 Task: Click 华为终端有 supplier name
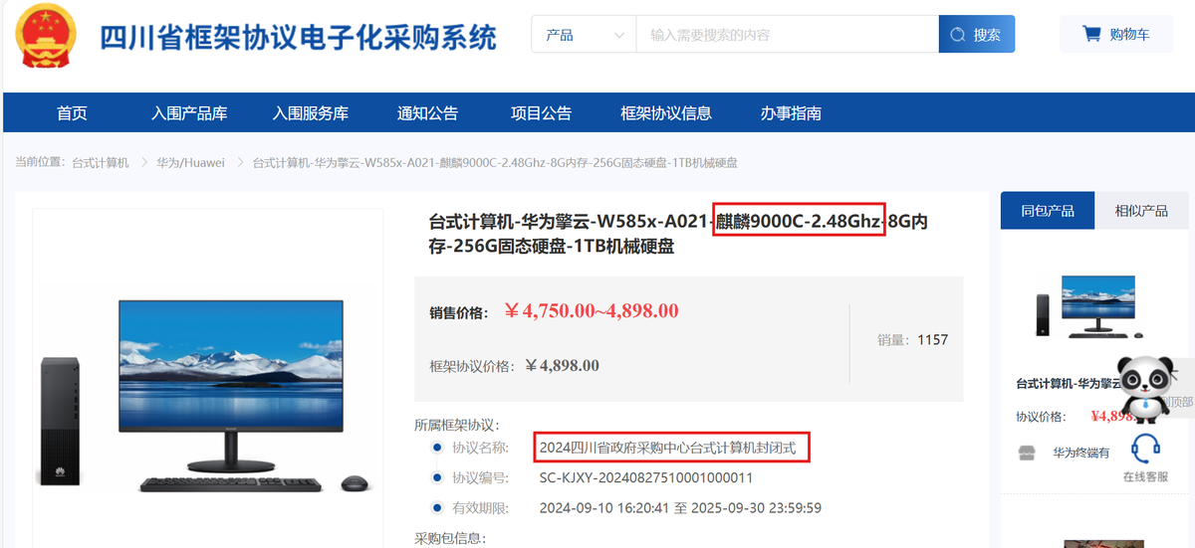coord(1081,453)
